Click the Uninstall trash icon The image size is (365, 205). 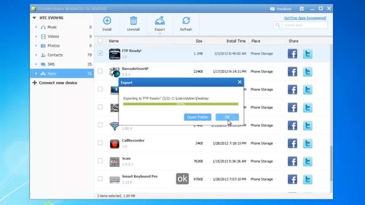pos(133,20)
